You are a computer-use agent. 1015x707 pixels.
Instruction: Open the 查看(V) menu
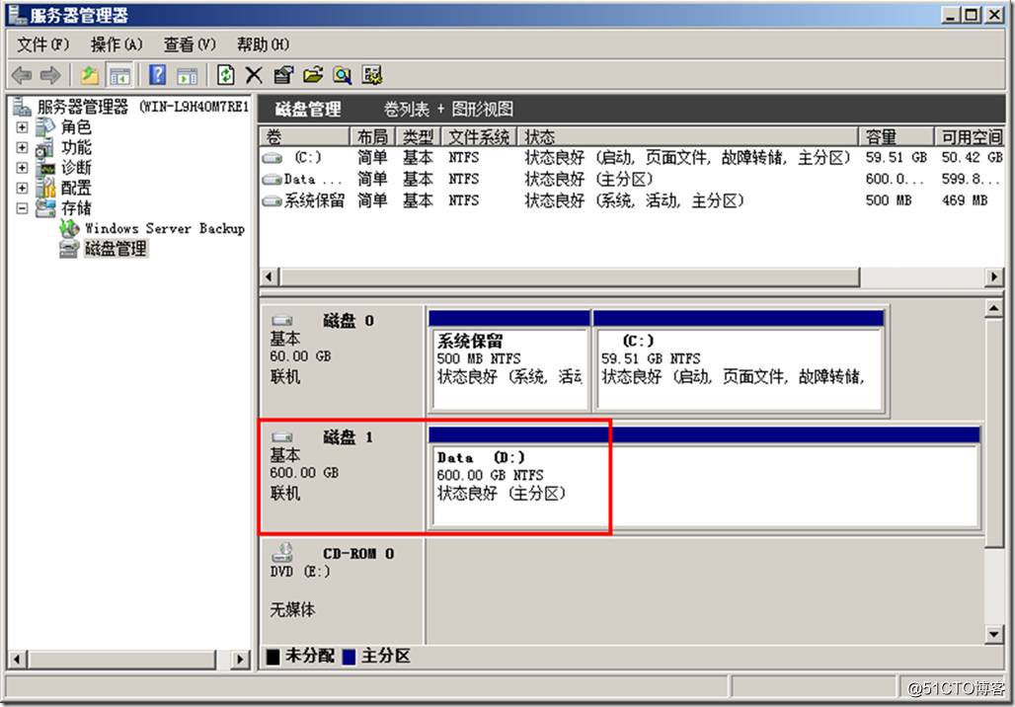pos(190,44)
